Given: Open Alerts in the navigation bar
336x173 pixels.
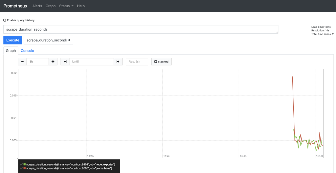Looking at the screenshot, I should click(x=37, y=6).
